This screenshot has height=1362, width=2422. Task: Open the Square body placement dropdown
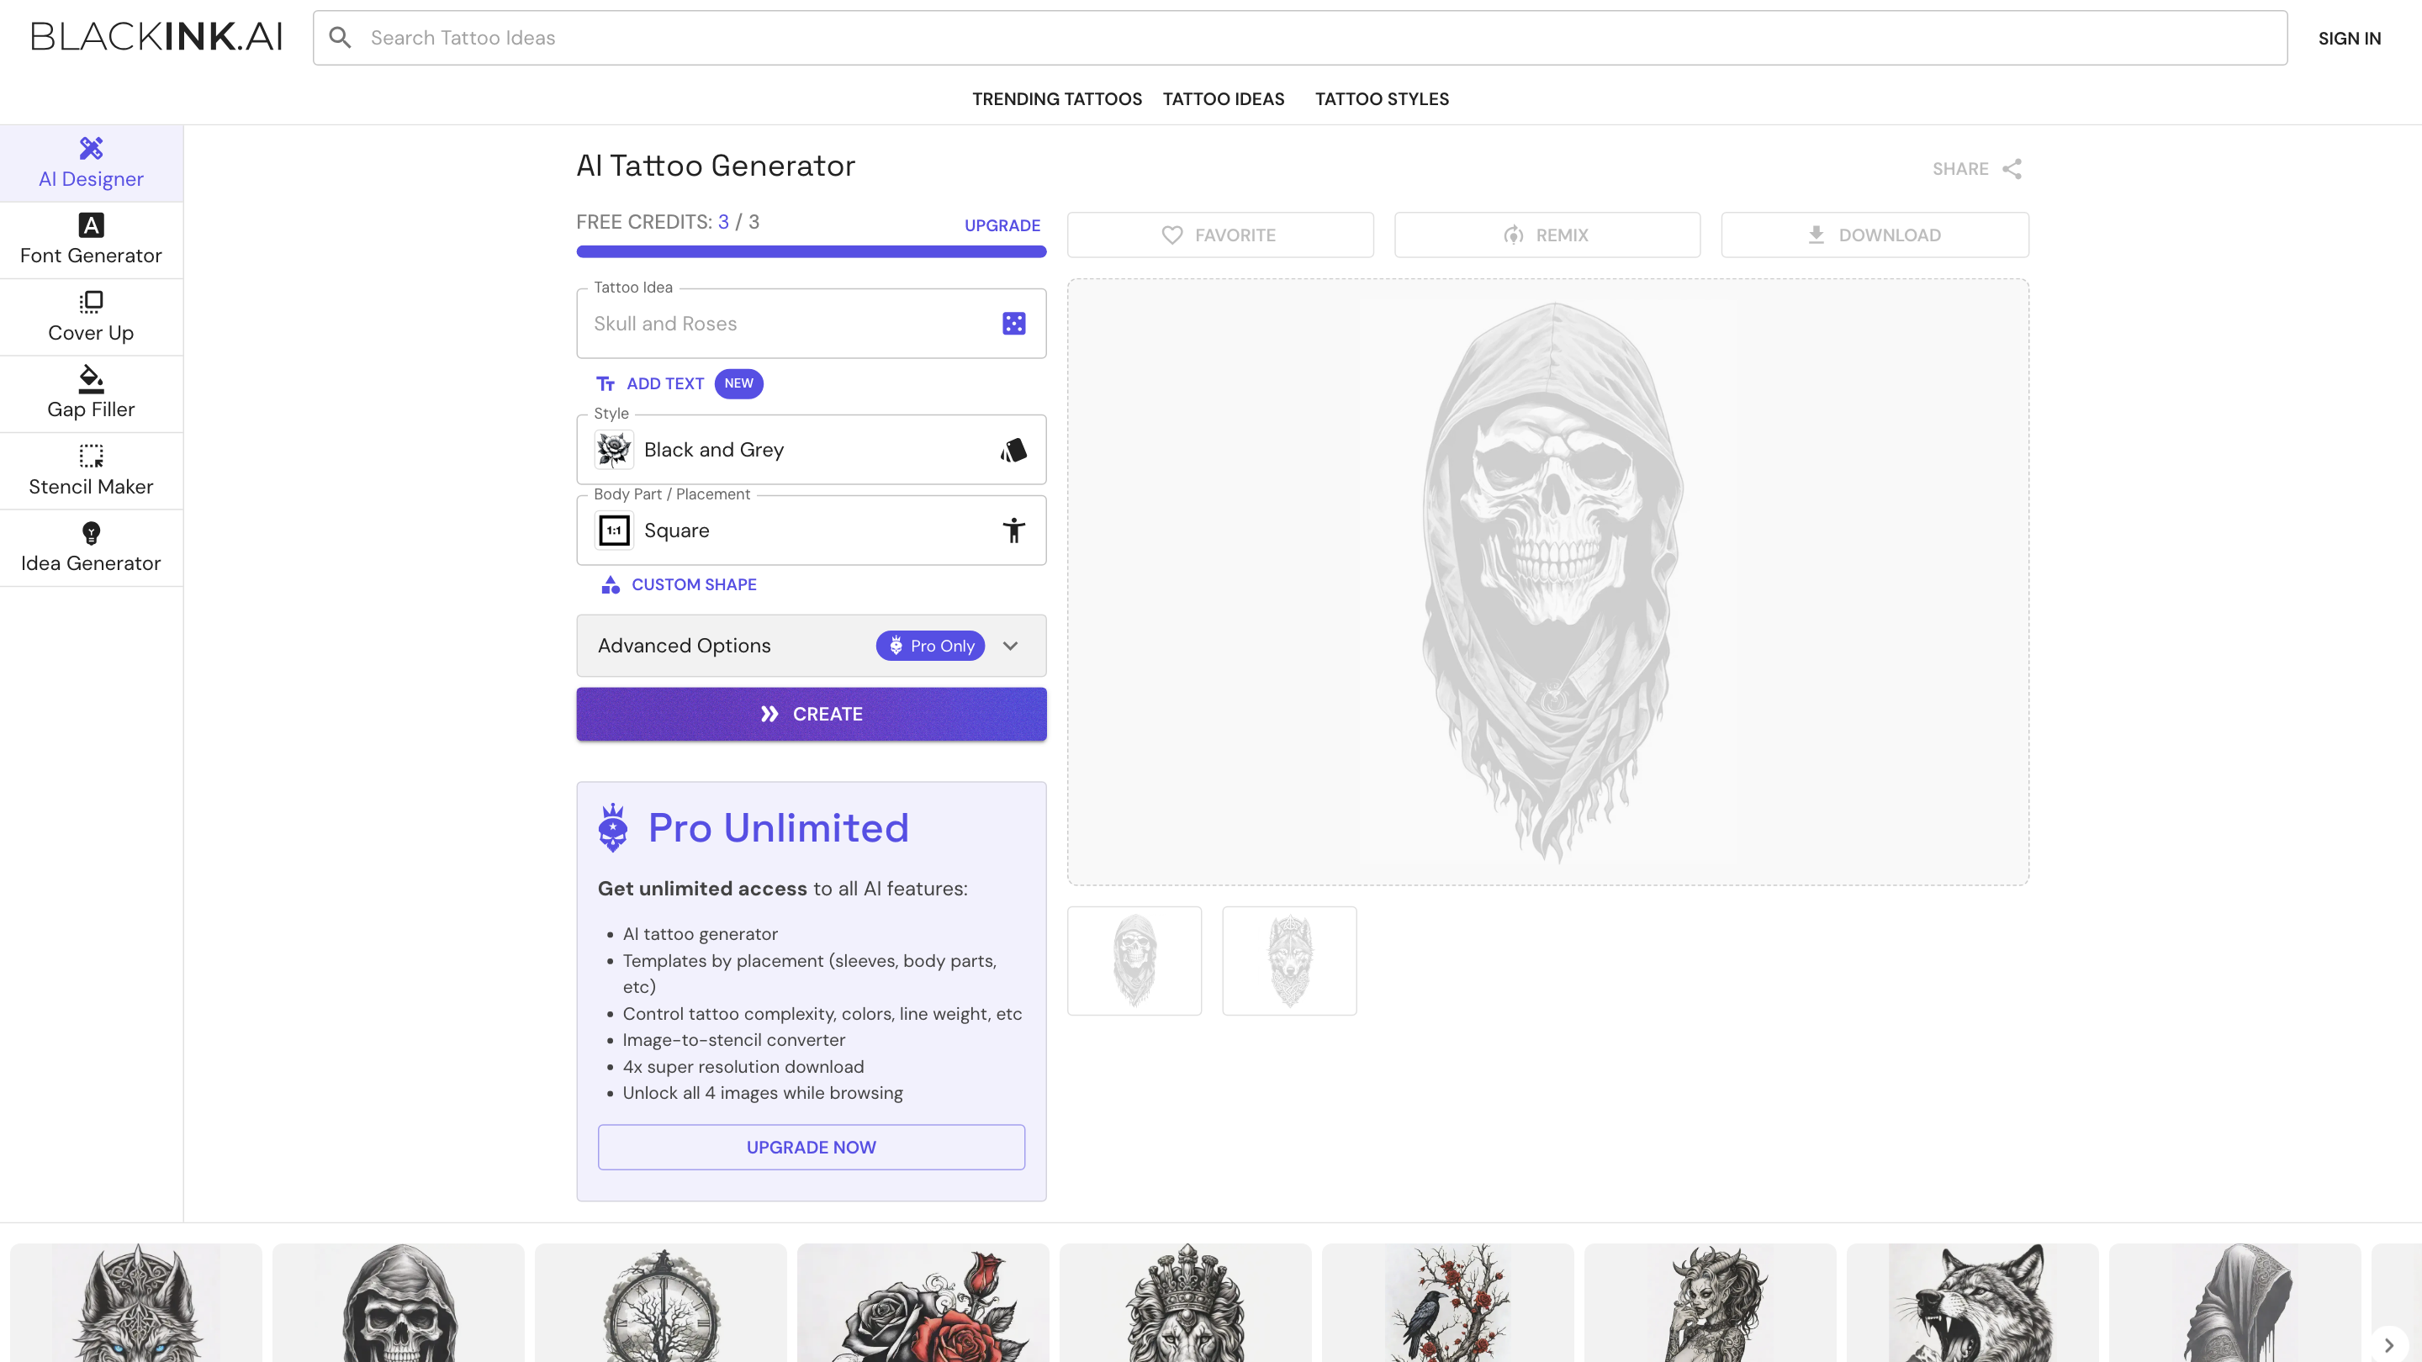[x=811, y=531]
